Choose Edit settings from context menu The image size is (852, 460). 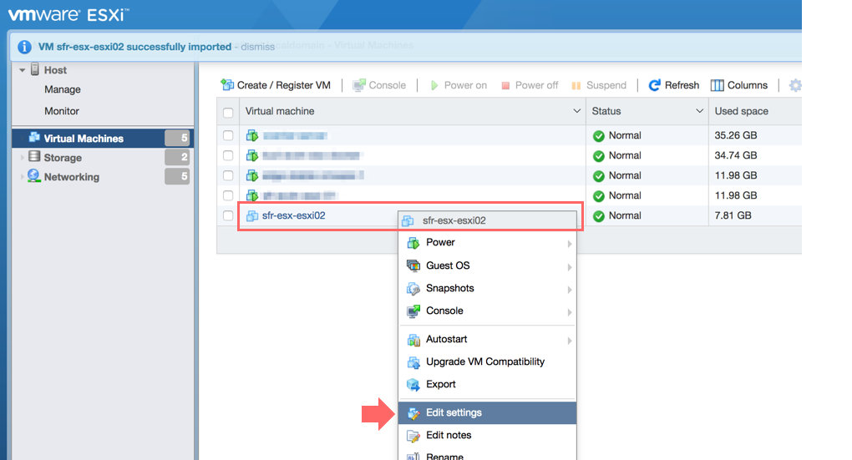click(x=488, y=412)
